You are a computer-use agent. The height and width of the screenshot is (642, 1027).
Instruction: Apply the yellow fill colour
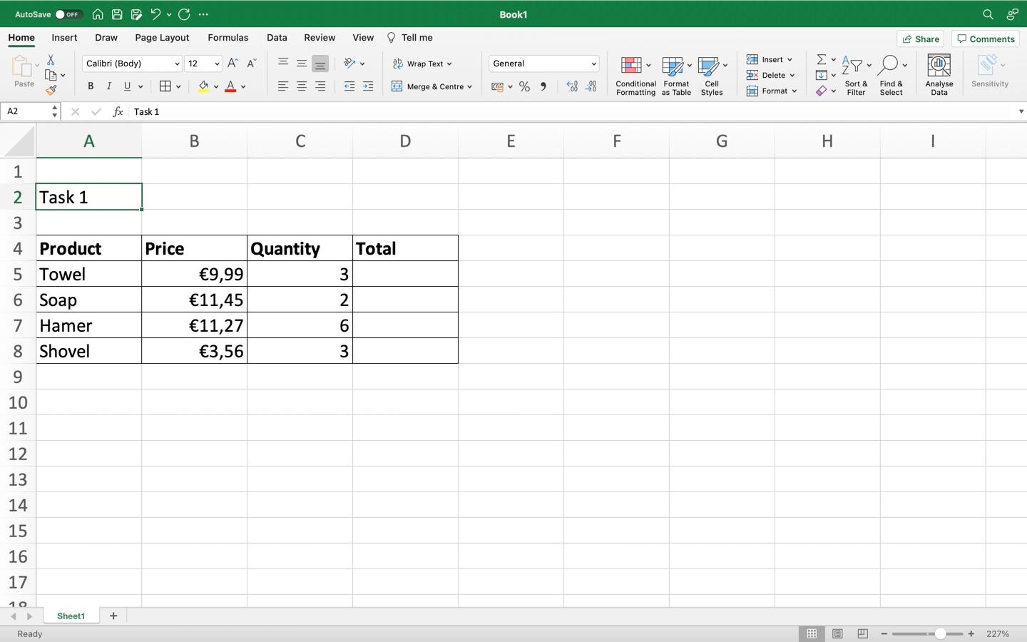click(x=203, y=86)
